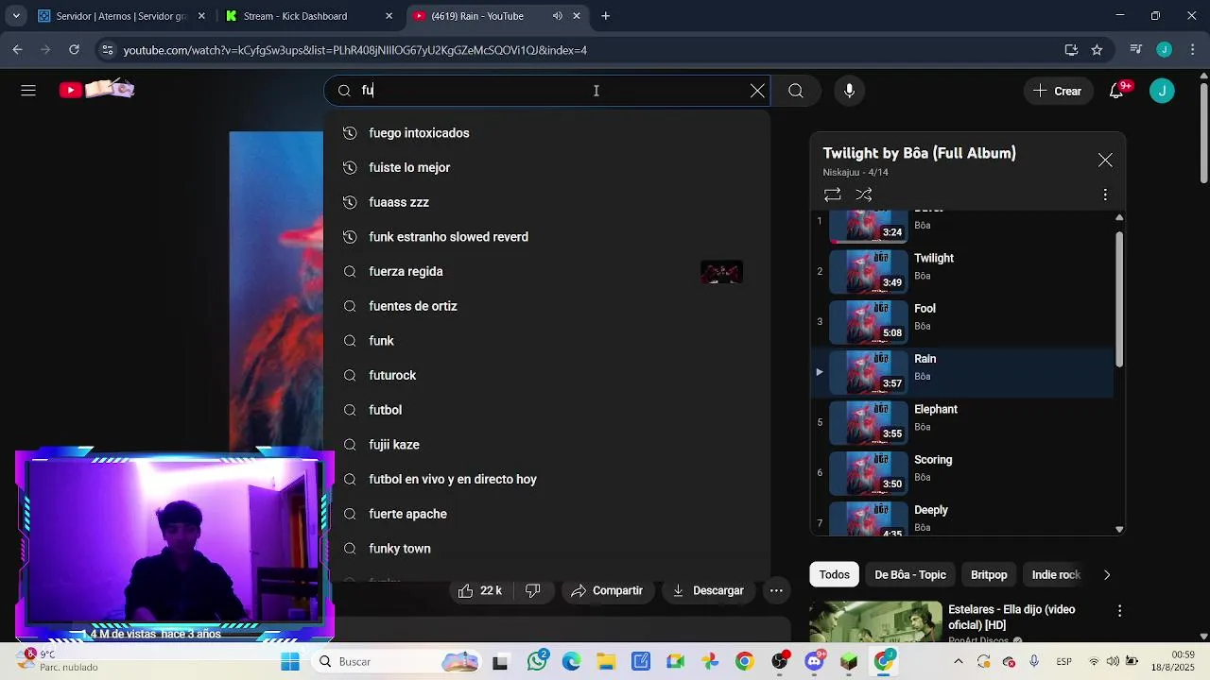Select the 'fuerte apache' suggestion

pyautogui.click(x=546, y=514)
